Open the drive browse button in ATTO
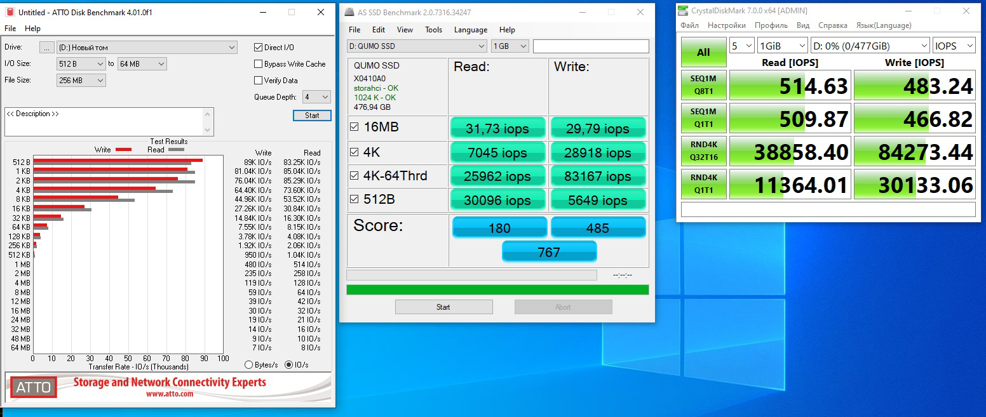Image resolution: width=986 pixels, height=417 pixels. pyautogui.click(x=46, y=47)
